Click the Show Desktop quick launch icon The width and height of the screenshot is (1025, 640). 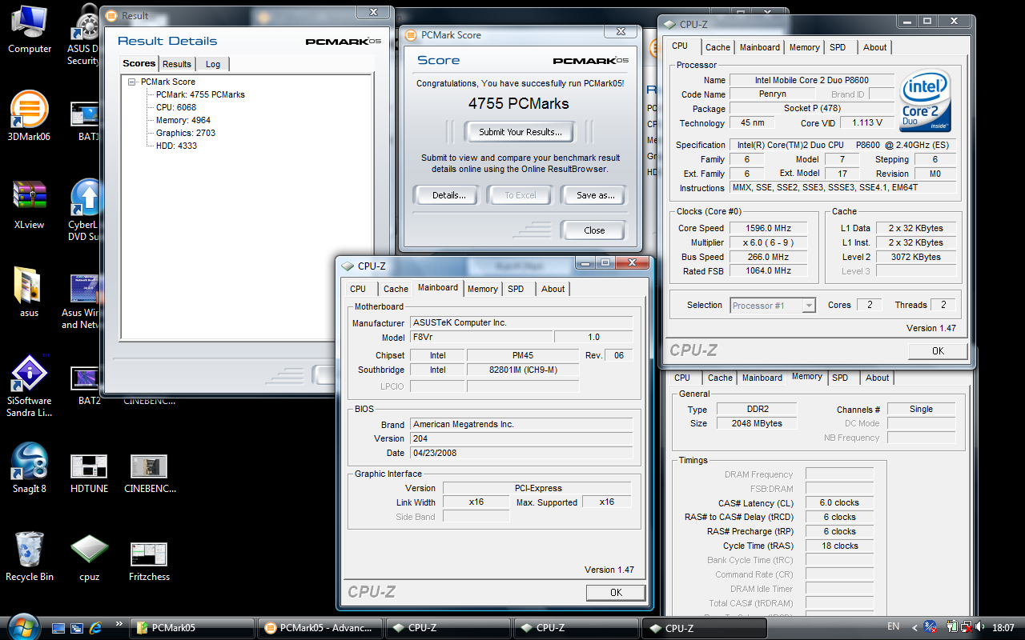[x=58, y=628]
